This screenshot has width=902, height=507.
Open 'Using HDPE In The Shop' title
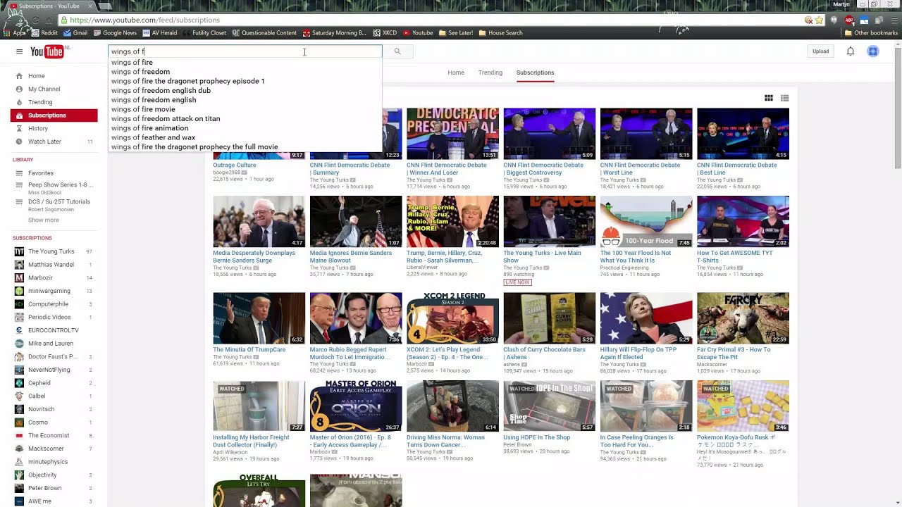point(536,437)
